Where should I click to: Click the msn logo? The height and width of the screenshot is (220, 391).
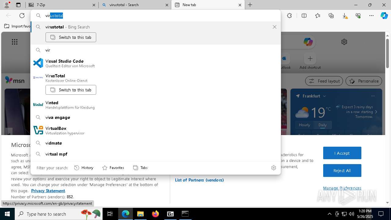[15, 81]
